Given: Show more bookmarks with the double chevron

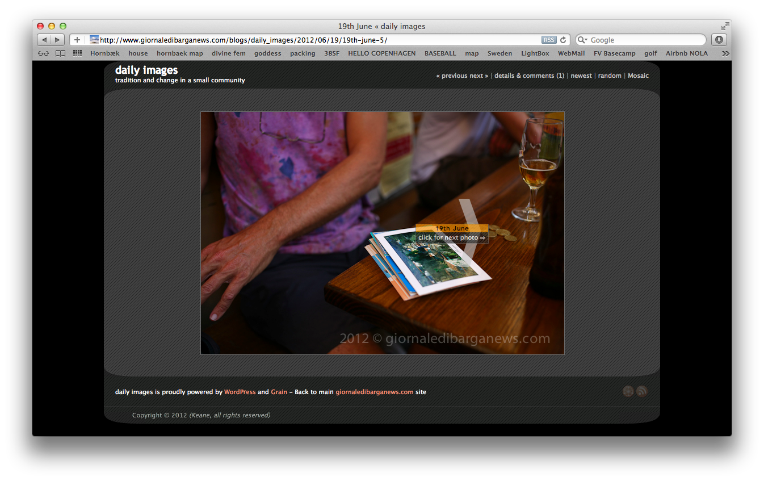Looking at the screenshot, I should (x=725, y=53).
